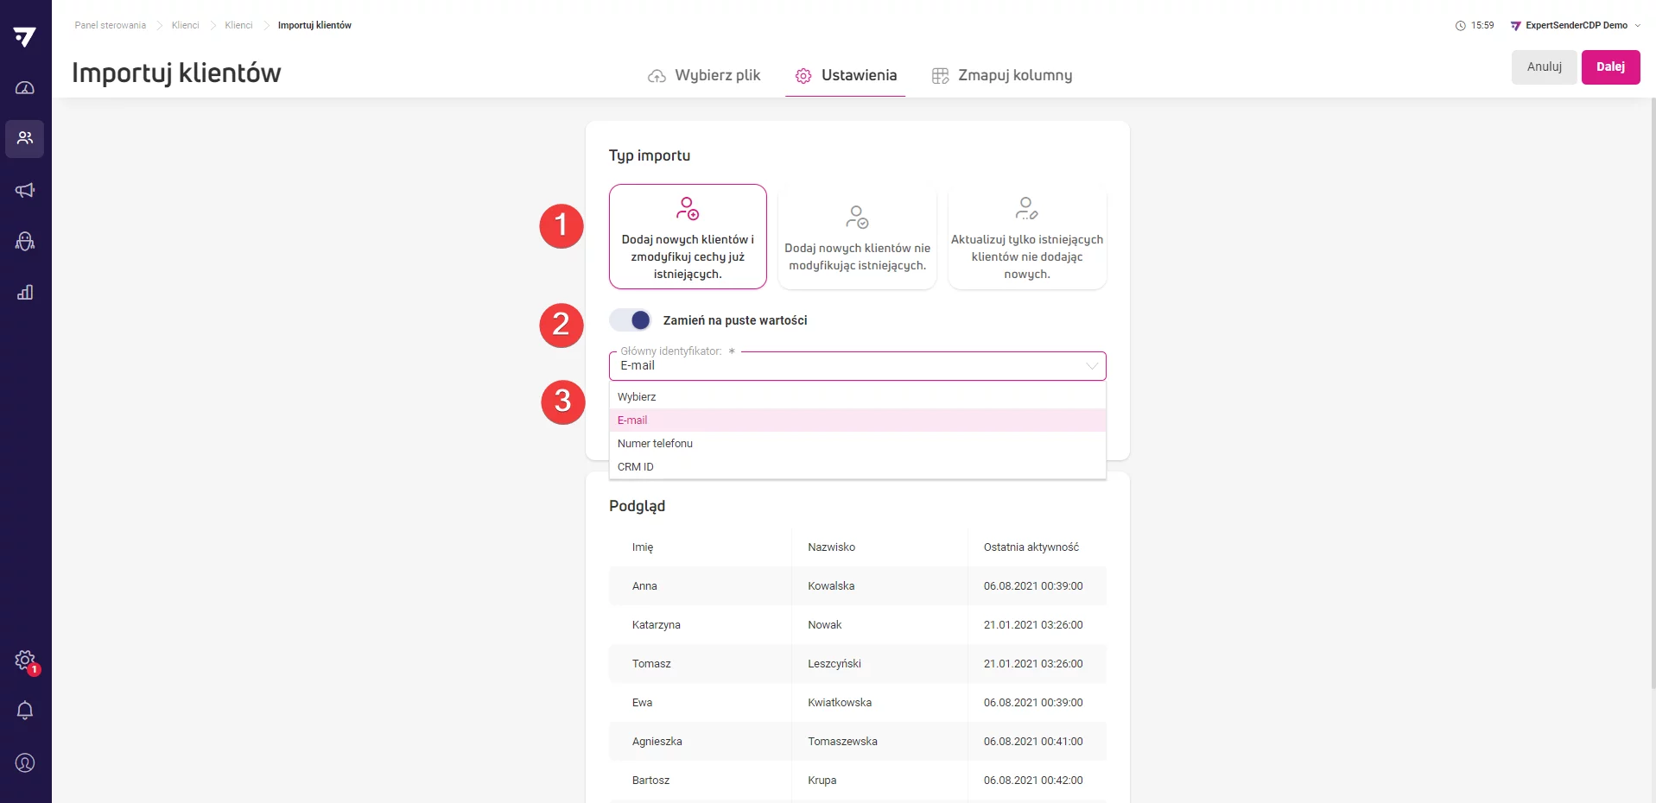Select 'Dodaj nowych klientów i zmodyfikuj cechy' option
The height and width of the screenshot is (803, 1656).
coord(688,237)
